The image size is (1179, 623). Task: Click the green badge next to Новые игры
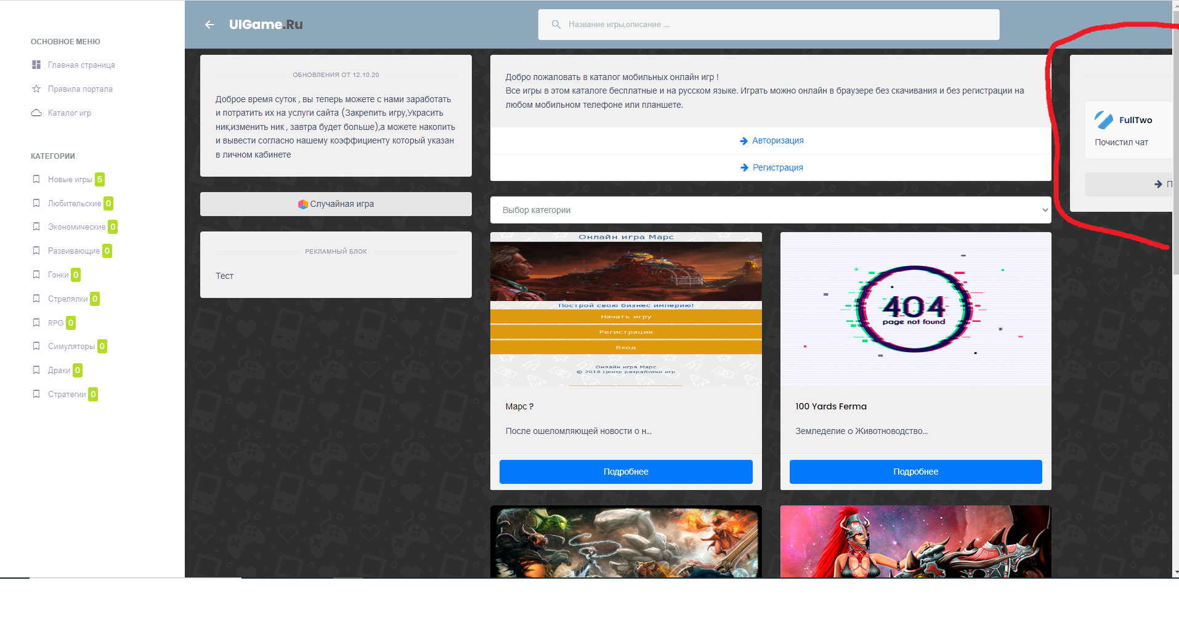[100, 179]
